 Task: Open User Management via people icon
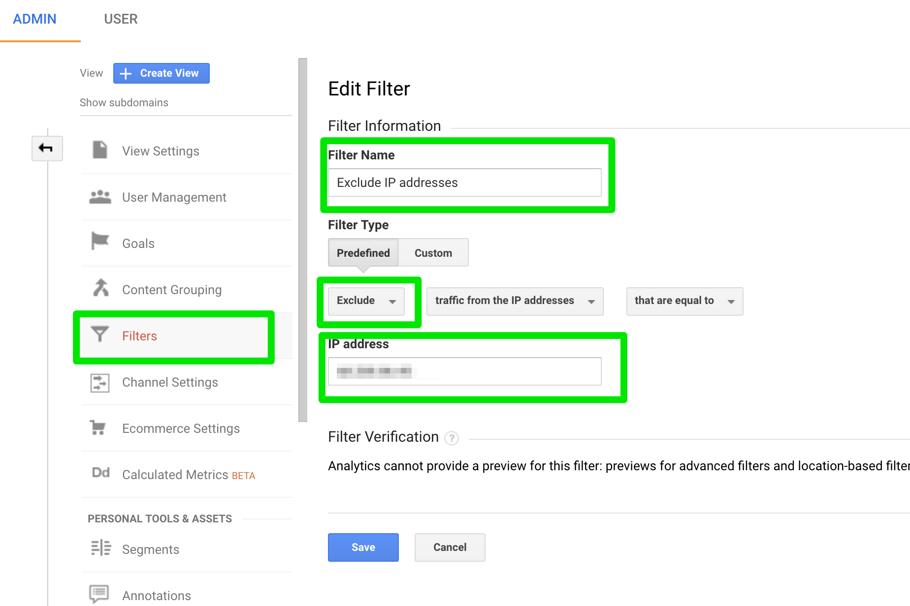pos(100,196)
